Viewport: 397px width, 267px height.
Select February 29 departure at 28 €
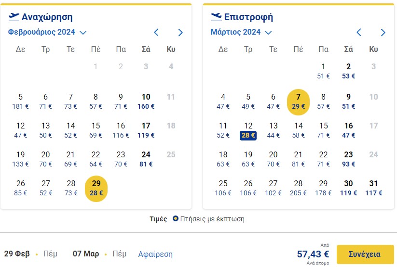[x=96, y=189]
